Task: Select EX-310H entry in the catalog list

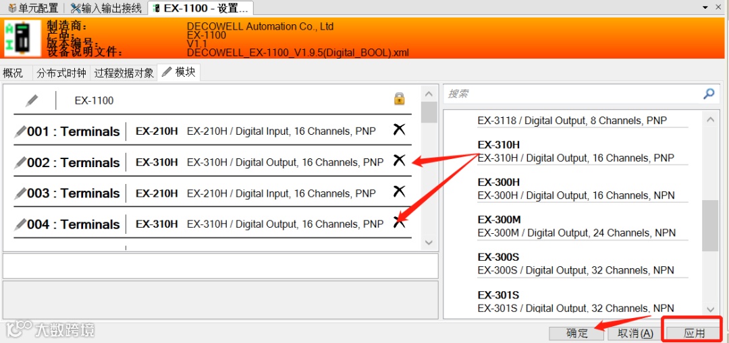Action: [583, 152]
